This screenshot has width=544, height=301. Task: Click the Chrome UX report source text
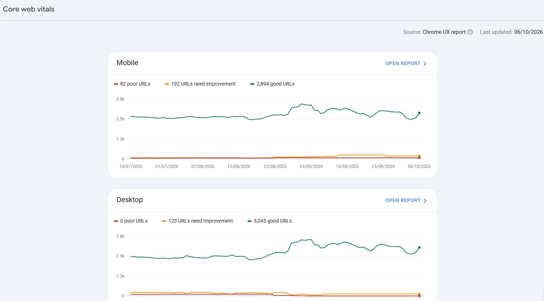coord(444,32)
